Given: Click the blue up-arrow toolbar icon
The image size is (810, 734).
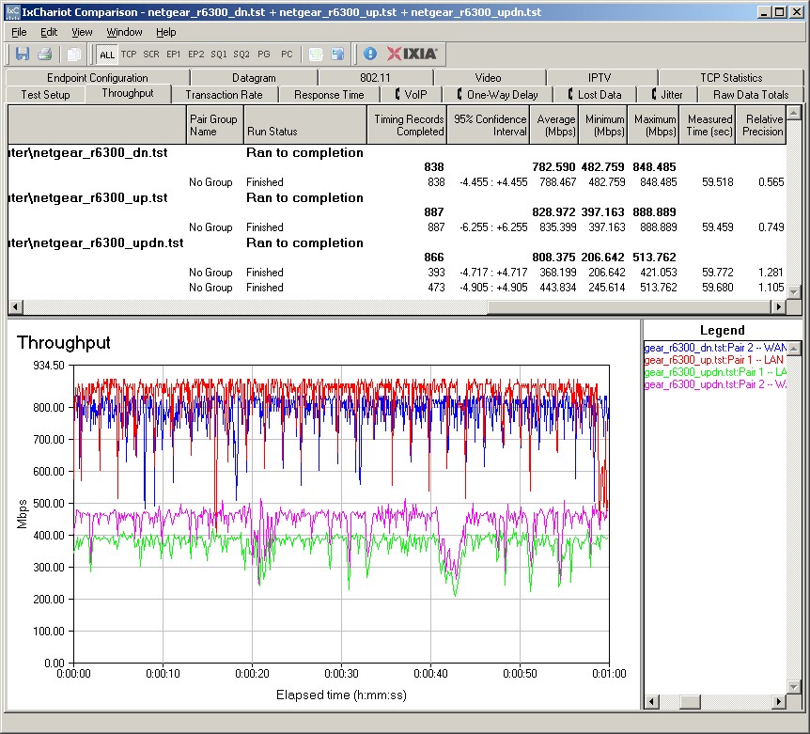Looking at the screenshot, I should tap(338, 54).
